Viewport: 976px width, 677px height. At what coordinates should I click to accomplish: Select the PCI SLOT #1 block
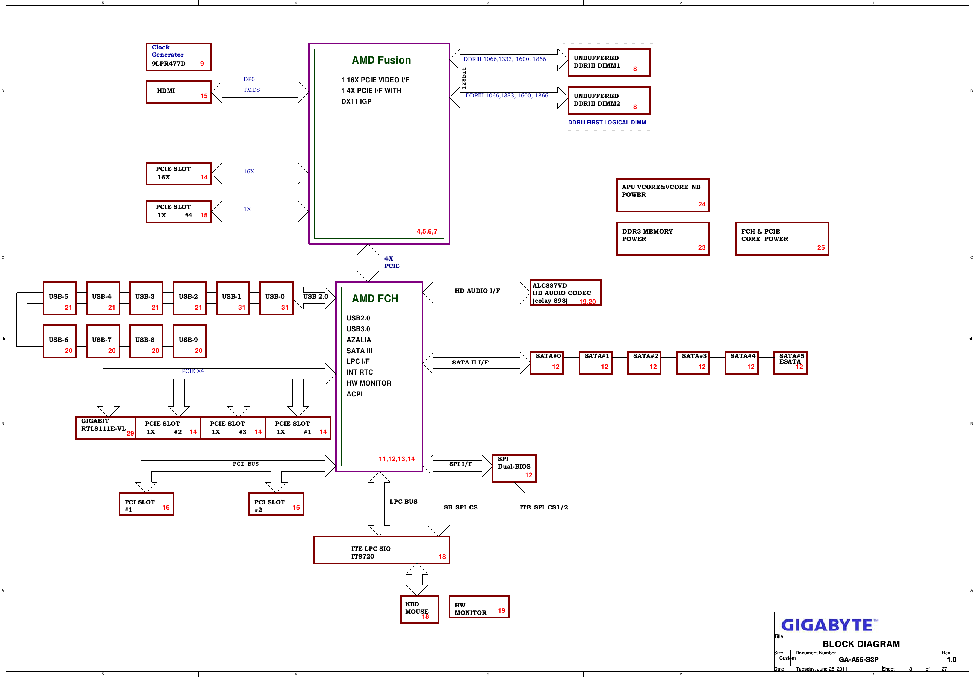pyautogui.click(x=147, y=504)
